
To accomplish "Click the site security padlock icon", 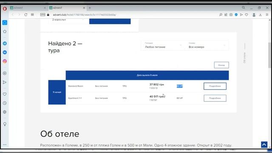I will tap(48, 15).
